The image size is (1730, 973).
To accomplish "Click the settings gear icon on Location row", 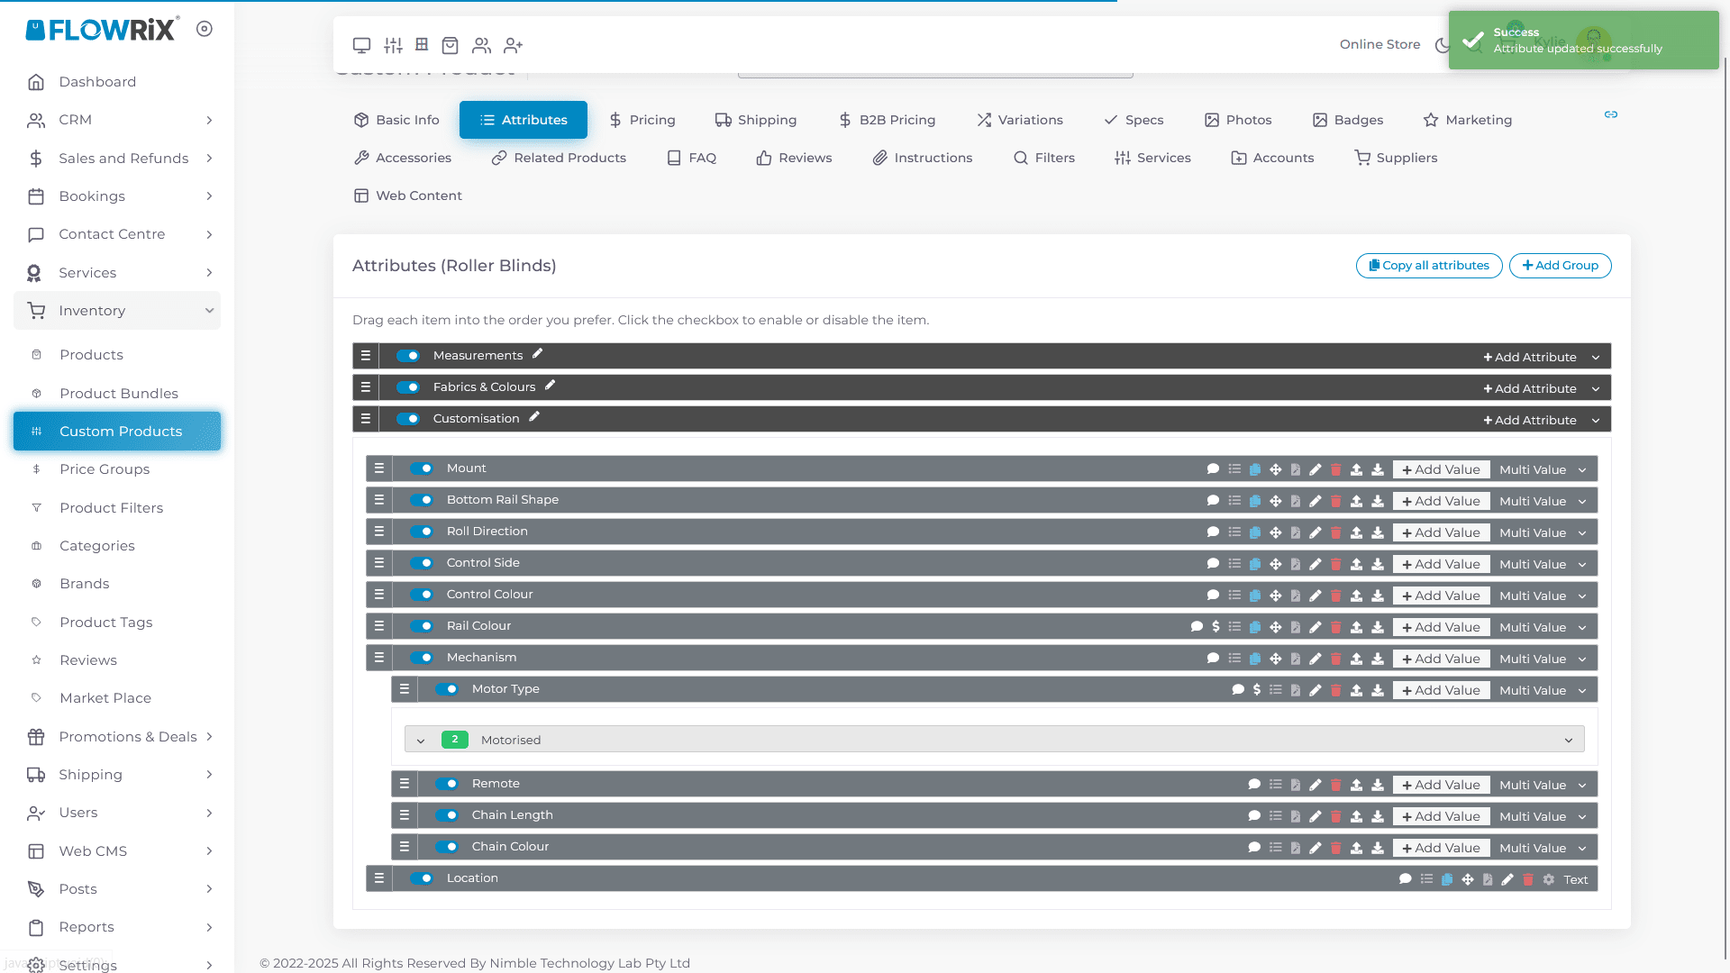I will click(1549, 879).
